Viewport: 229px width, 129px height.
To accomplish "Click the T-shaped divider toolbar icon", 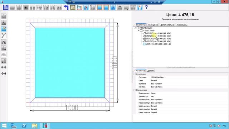I will coord(39,7).
